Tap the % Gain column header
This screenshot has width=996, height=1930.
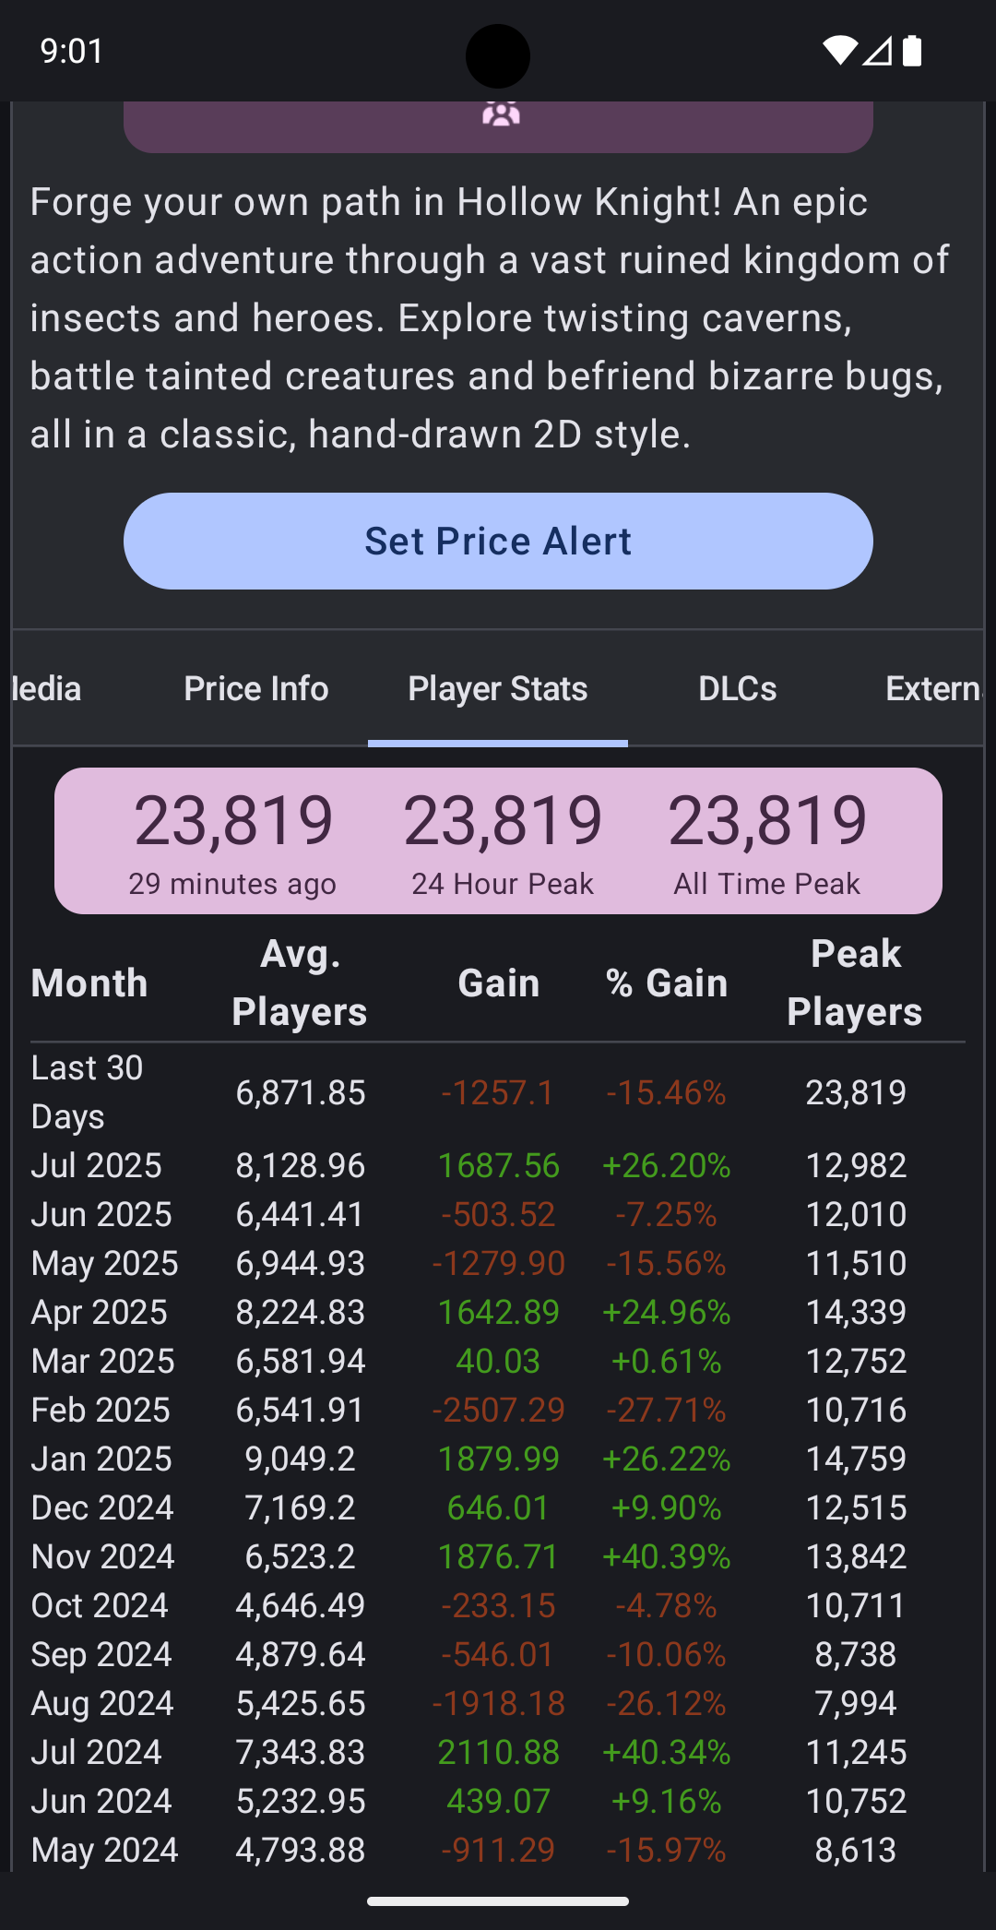click(667, 983)
